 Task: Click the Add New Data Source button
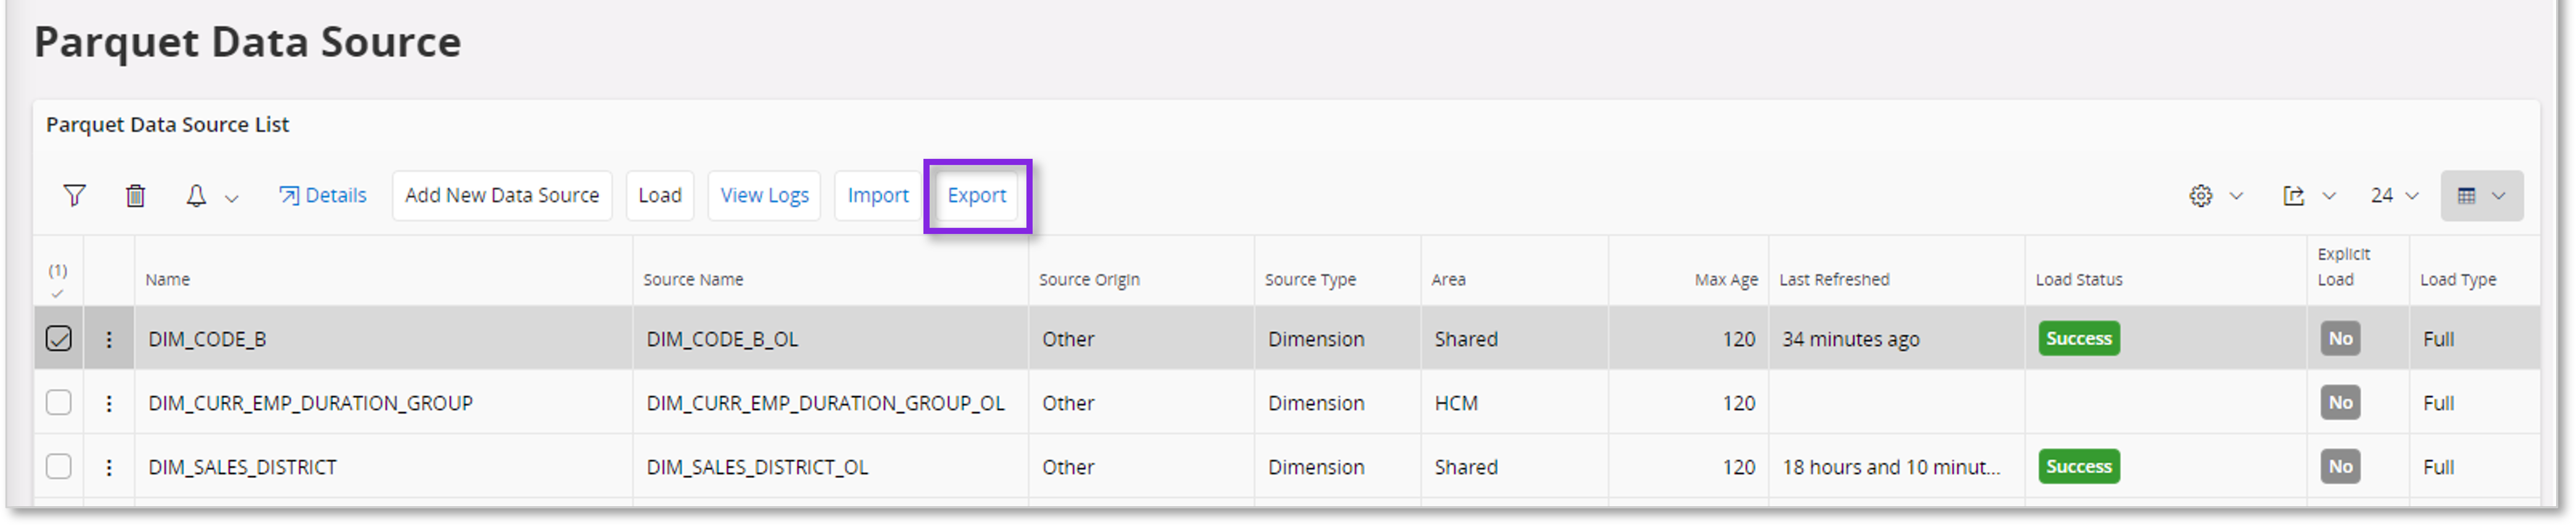click(502, 195)
